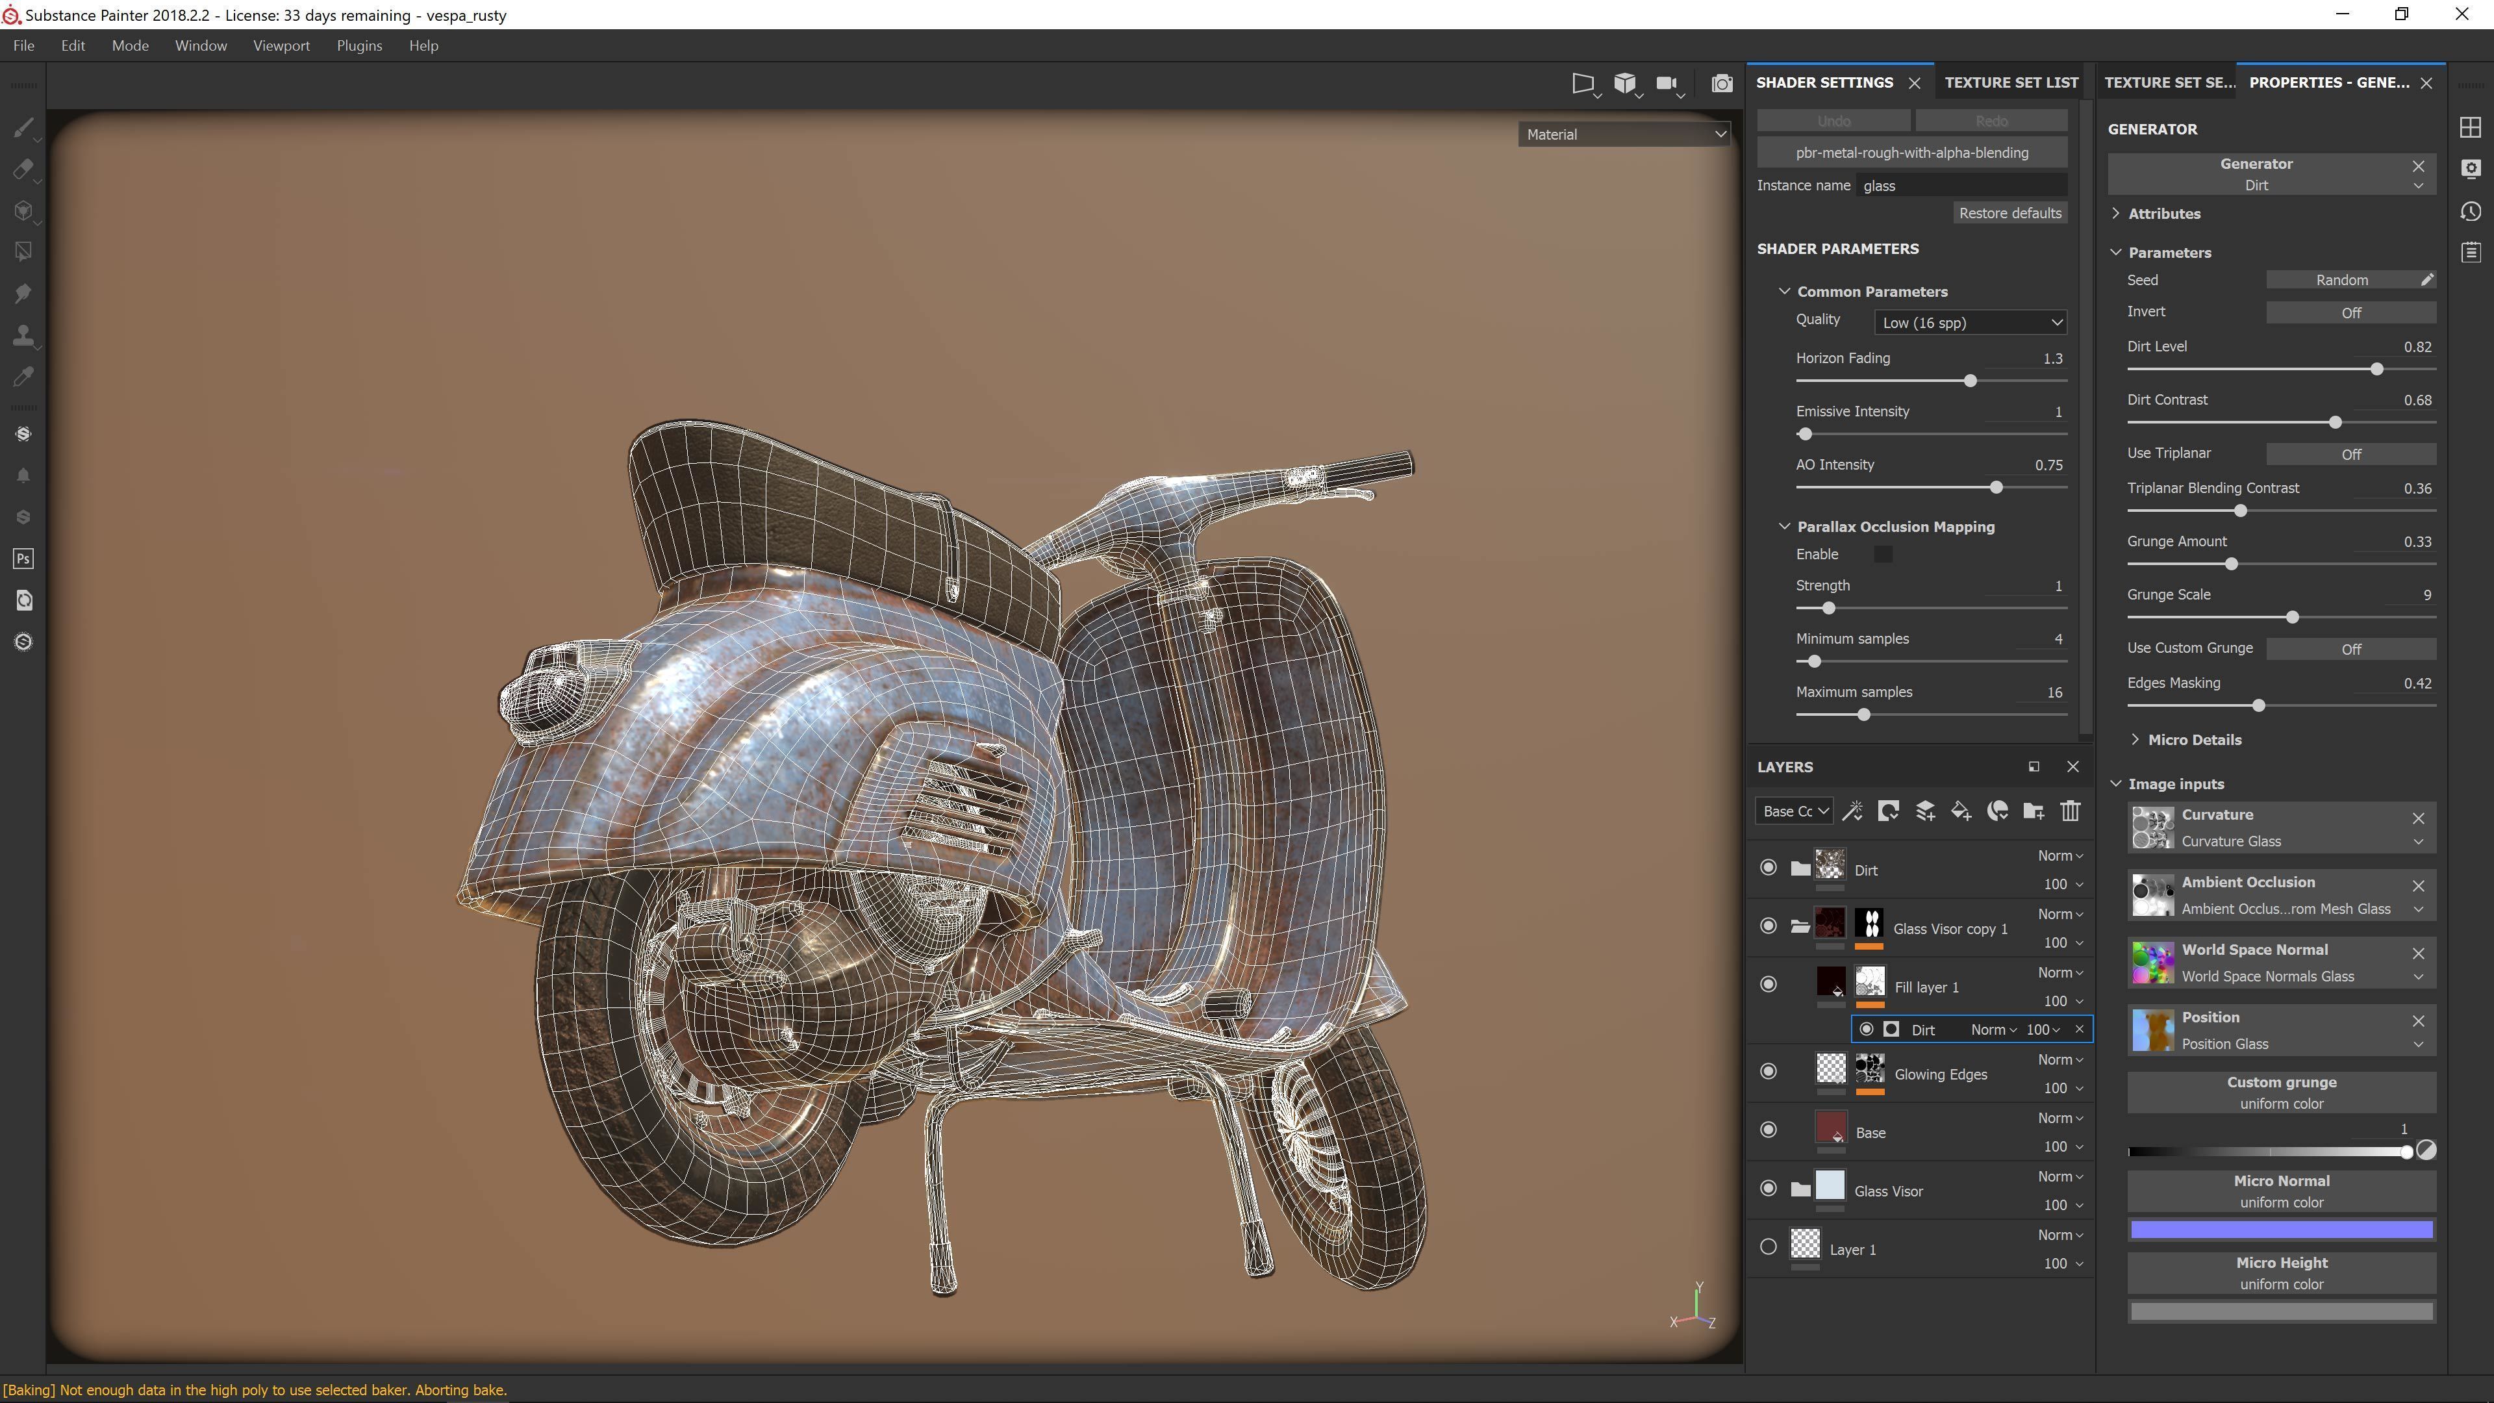Expand the Micro Details section
This screenshot has width=2494, height=1403.
(x=2135, y=740)
